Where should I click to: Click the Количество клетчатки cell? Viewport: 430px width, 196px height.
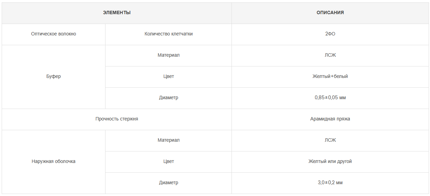pyautogui.click(x=168, y=34)
